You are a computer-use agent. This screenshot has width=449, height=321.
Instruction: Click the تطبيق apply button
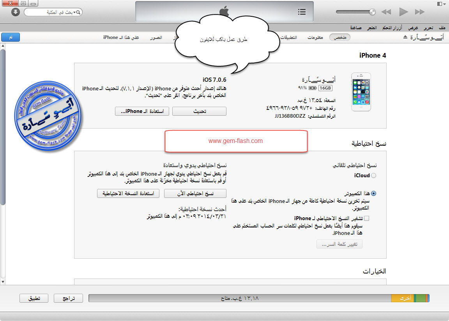coord(34,298)
